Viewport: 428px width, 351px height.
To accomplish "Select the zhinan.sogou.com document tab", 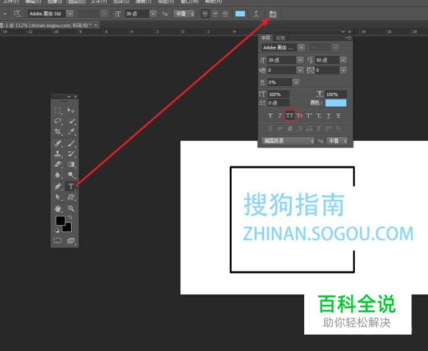I will 49,26.
